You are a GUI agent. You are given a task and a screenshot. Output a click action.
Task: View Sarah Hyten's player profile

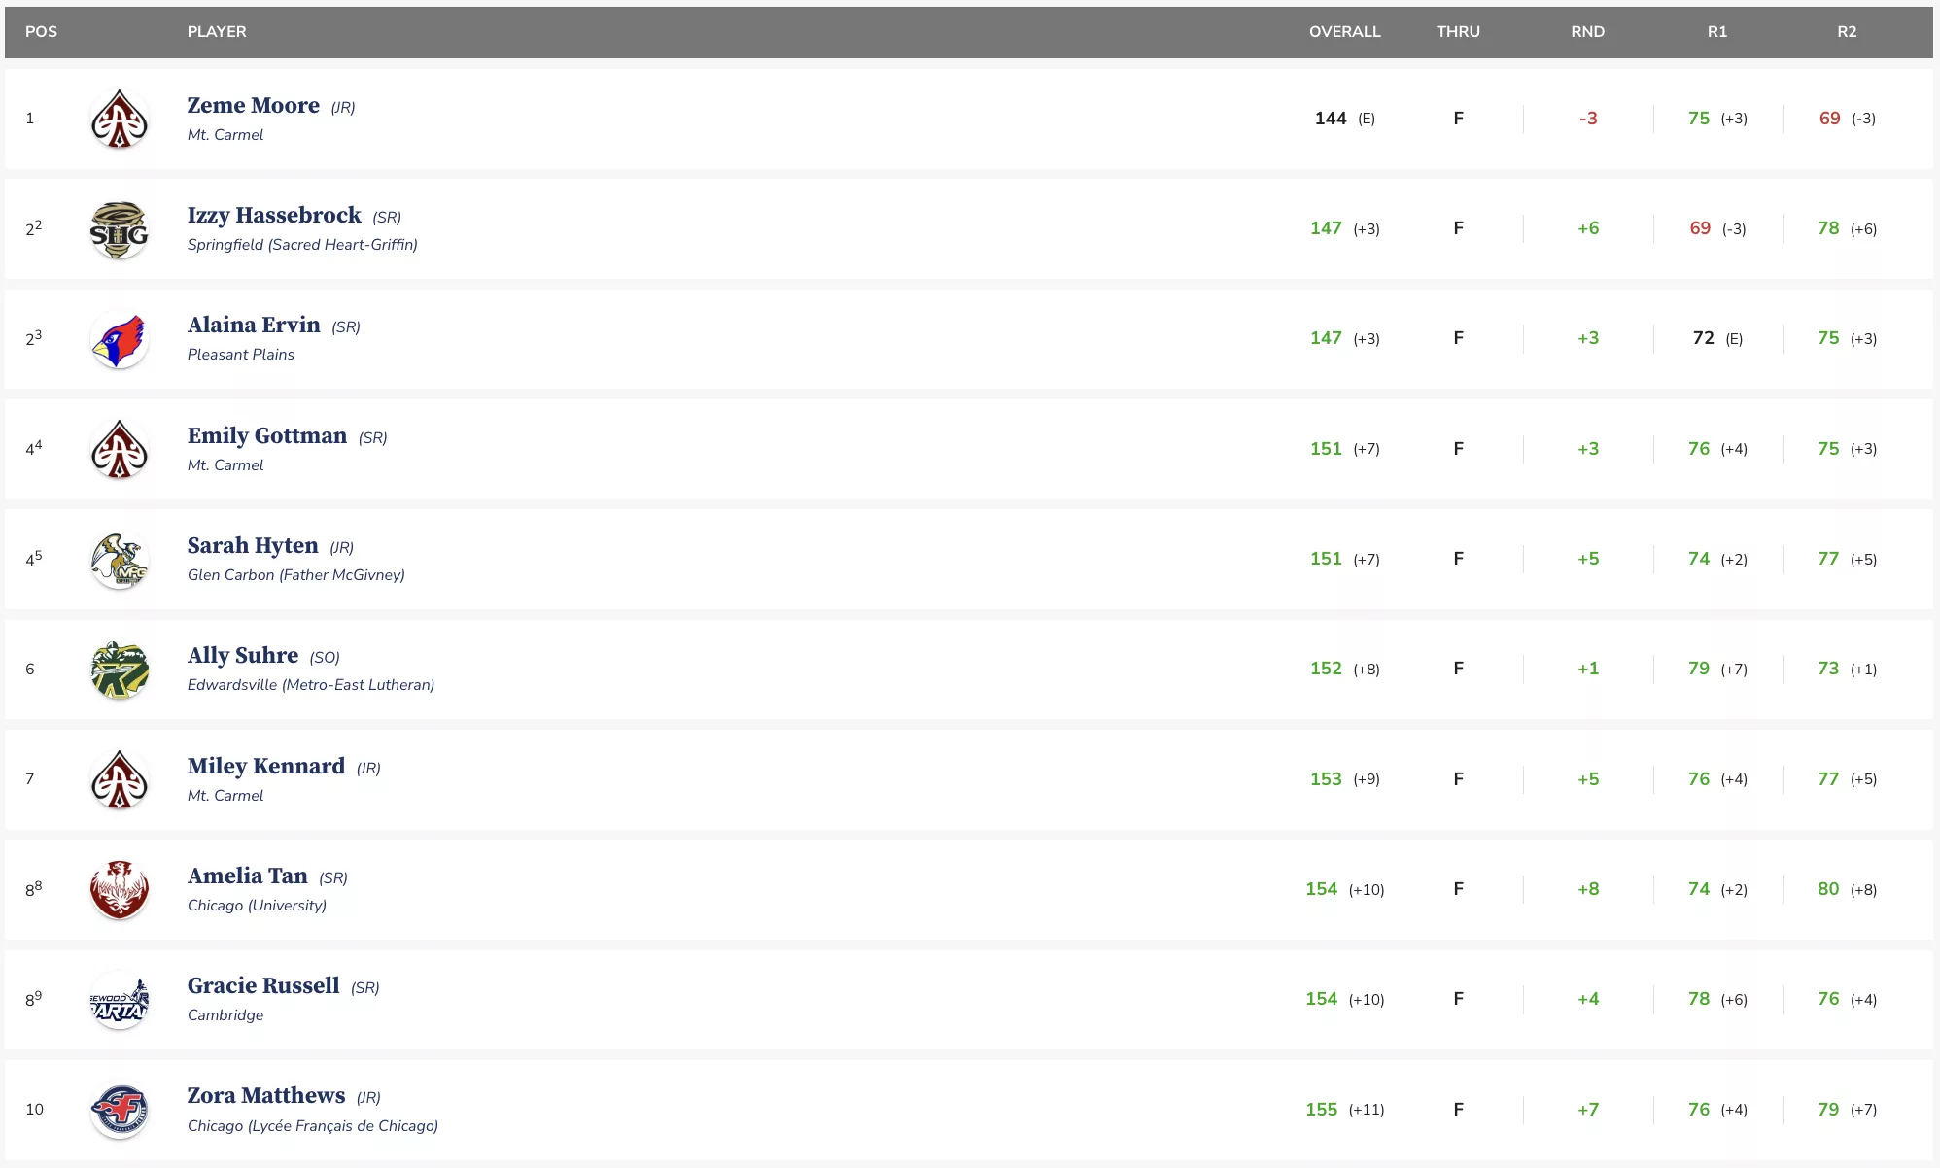click(x=253, y=545)
